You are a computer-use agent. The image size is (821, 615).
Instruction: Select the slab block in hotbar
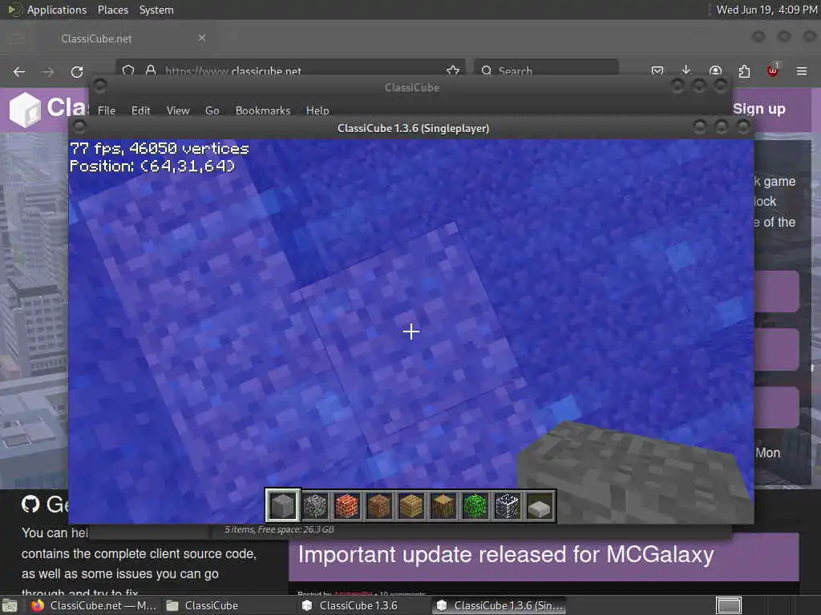[x=540, y=506]
